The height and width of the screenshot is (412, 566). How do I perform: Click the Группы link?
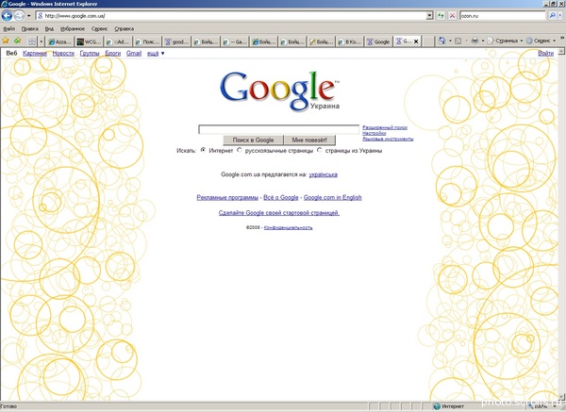click(x=90, y=54)
